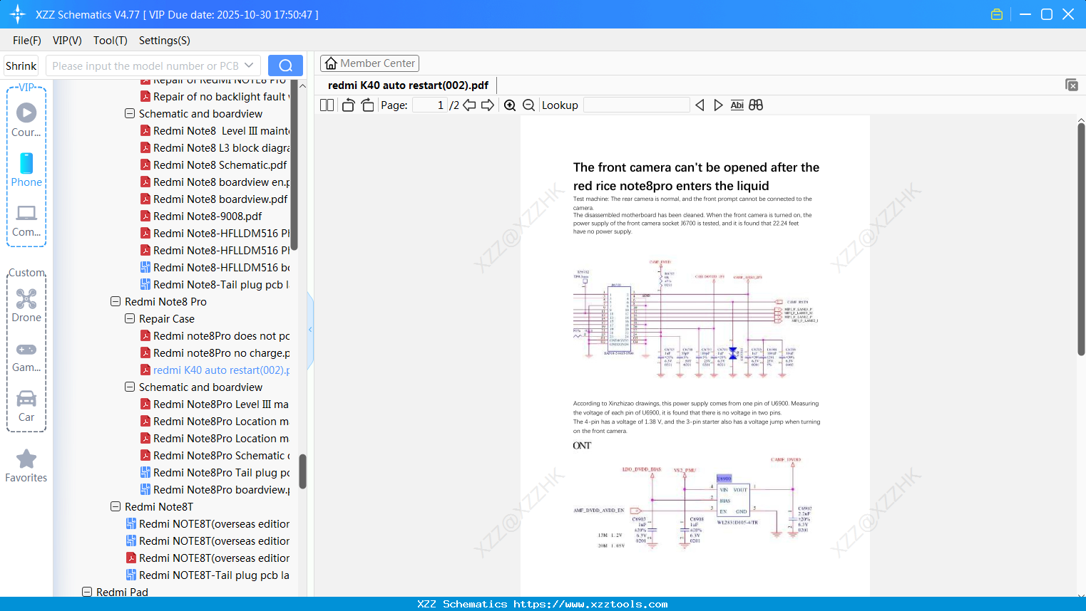
Task: Click the Shrink button
Action: pyautogui.click(x=21, y=66)
